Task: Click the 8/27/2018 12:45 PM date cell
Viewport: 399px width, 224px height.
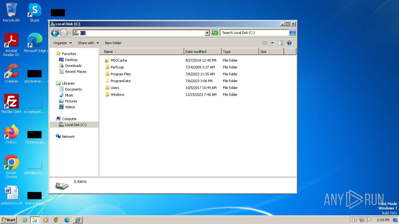Action: pos(201,60)
